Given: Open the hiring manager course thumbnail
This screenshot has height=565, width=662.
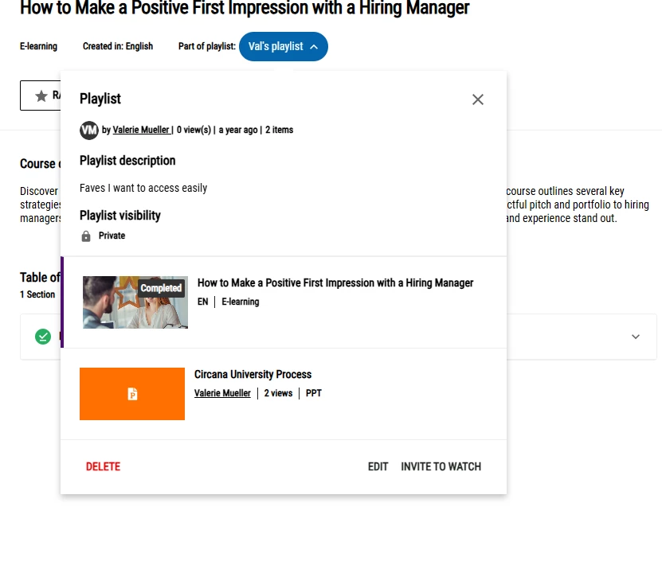Looking at the screenshot, I should point(135,302).
